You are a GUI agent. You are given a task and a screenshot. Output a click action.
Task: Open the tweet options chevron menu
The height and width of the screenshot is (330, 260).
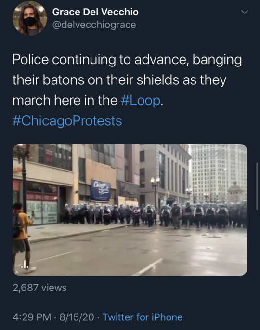(x=245, y=12)
